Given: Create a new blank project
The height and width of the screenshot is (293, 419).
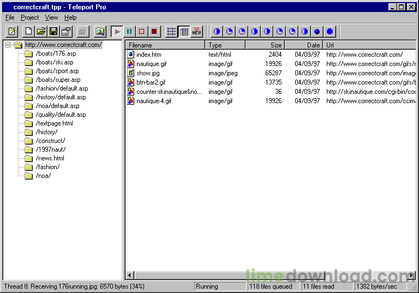Looking at the screenshot, I should (x=28, y=32).
